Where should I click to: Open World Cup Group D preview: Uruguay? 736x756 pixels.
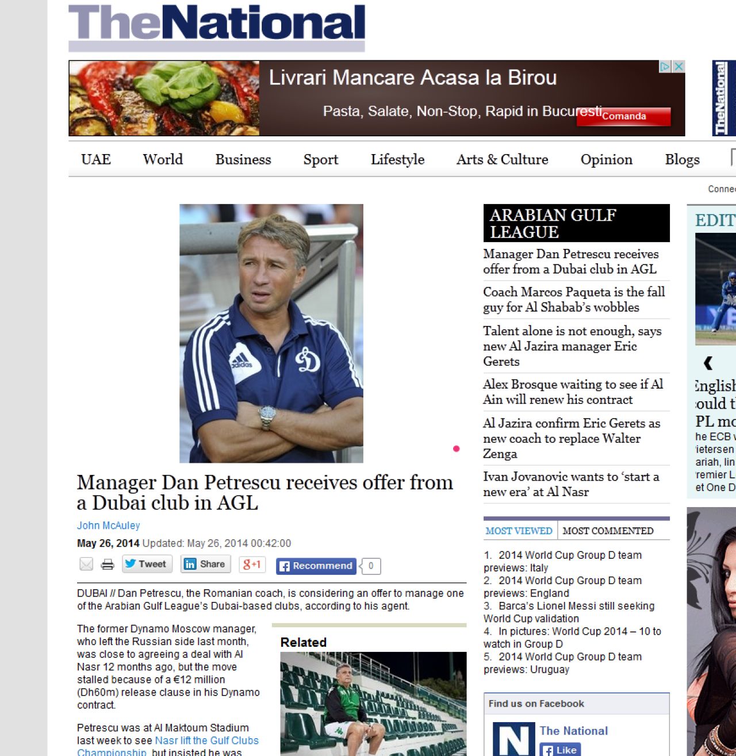pos(562,662)
